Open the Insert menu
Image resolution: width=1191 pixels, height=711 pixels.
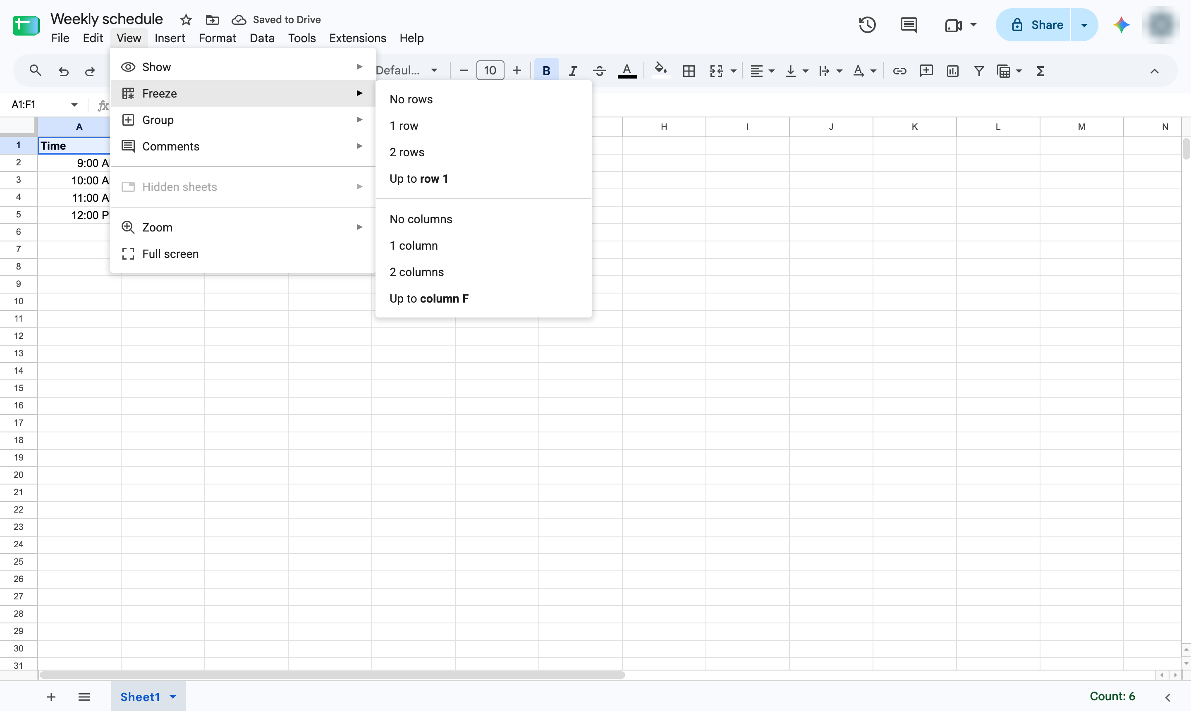[170, 38]
